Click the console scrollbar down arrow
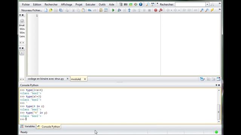This screenshot has height=135, width=241. click(x=219, y=121)
